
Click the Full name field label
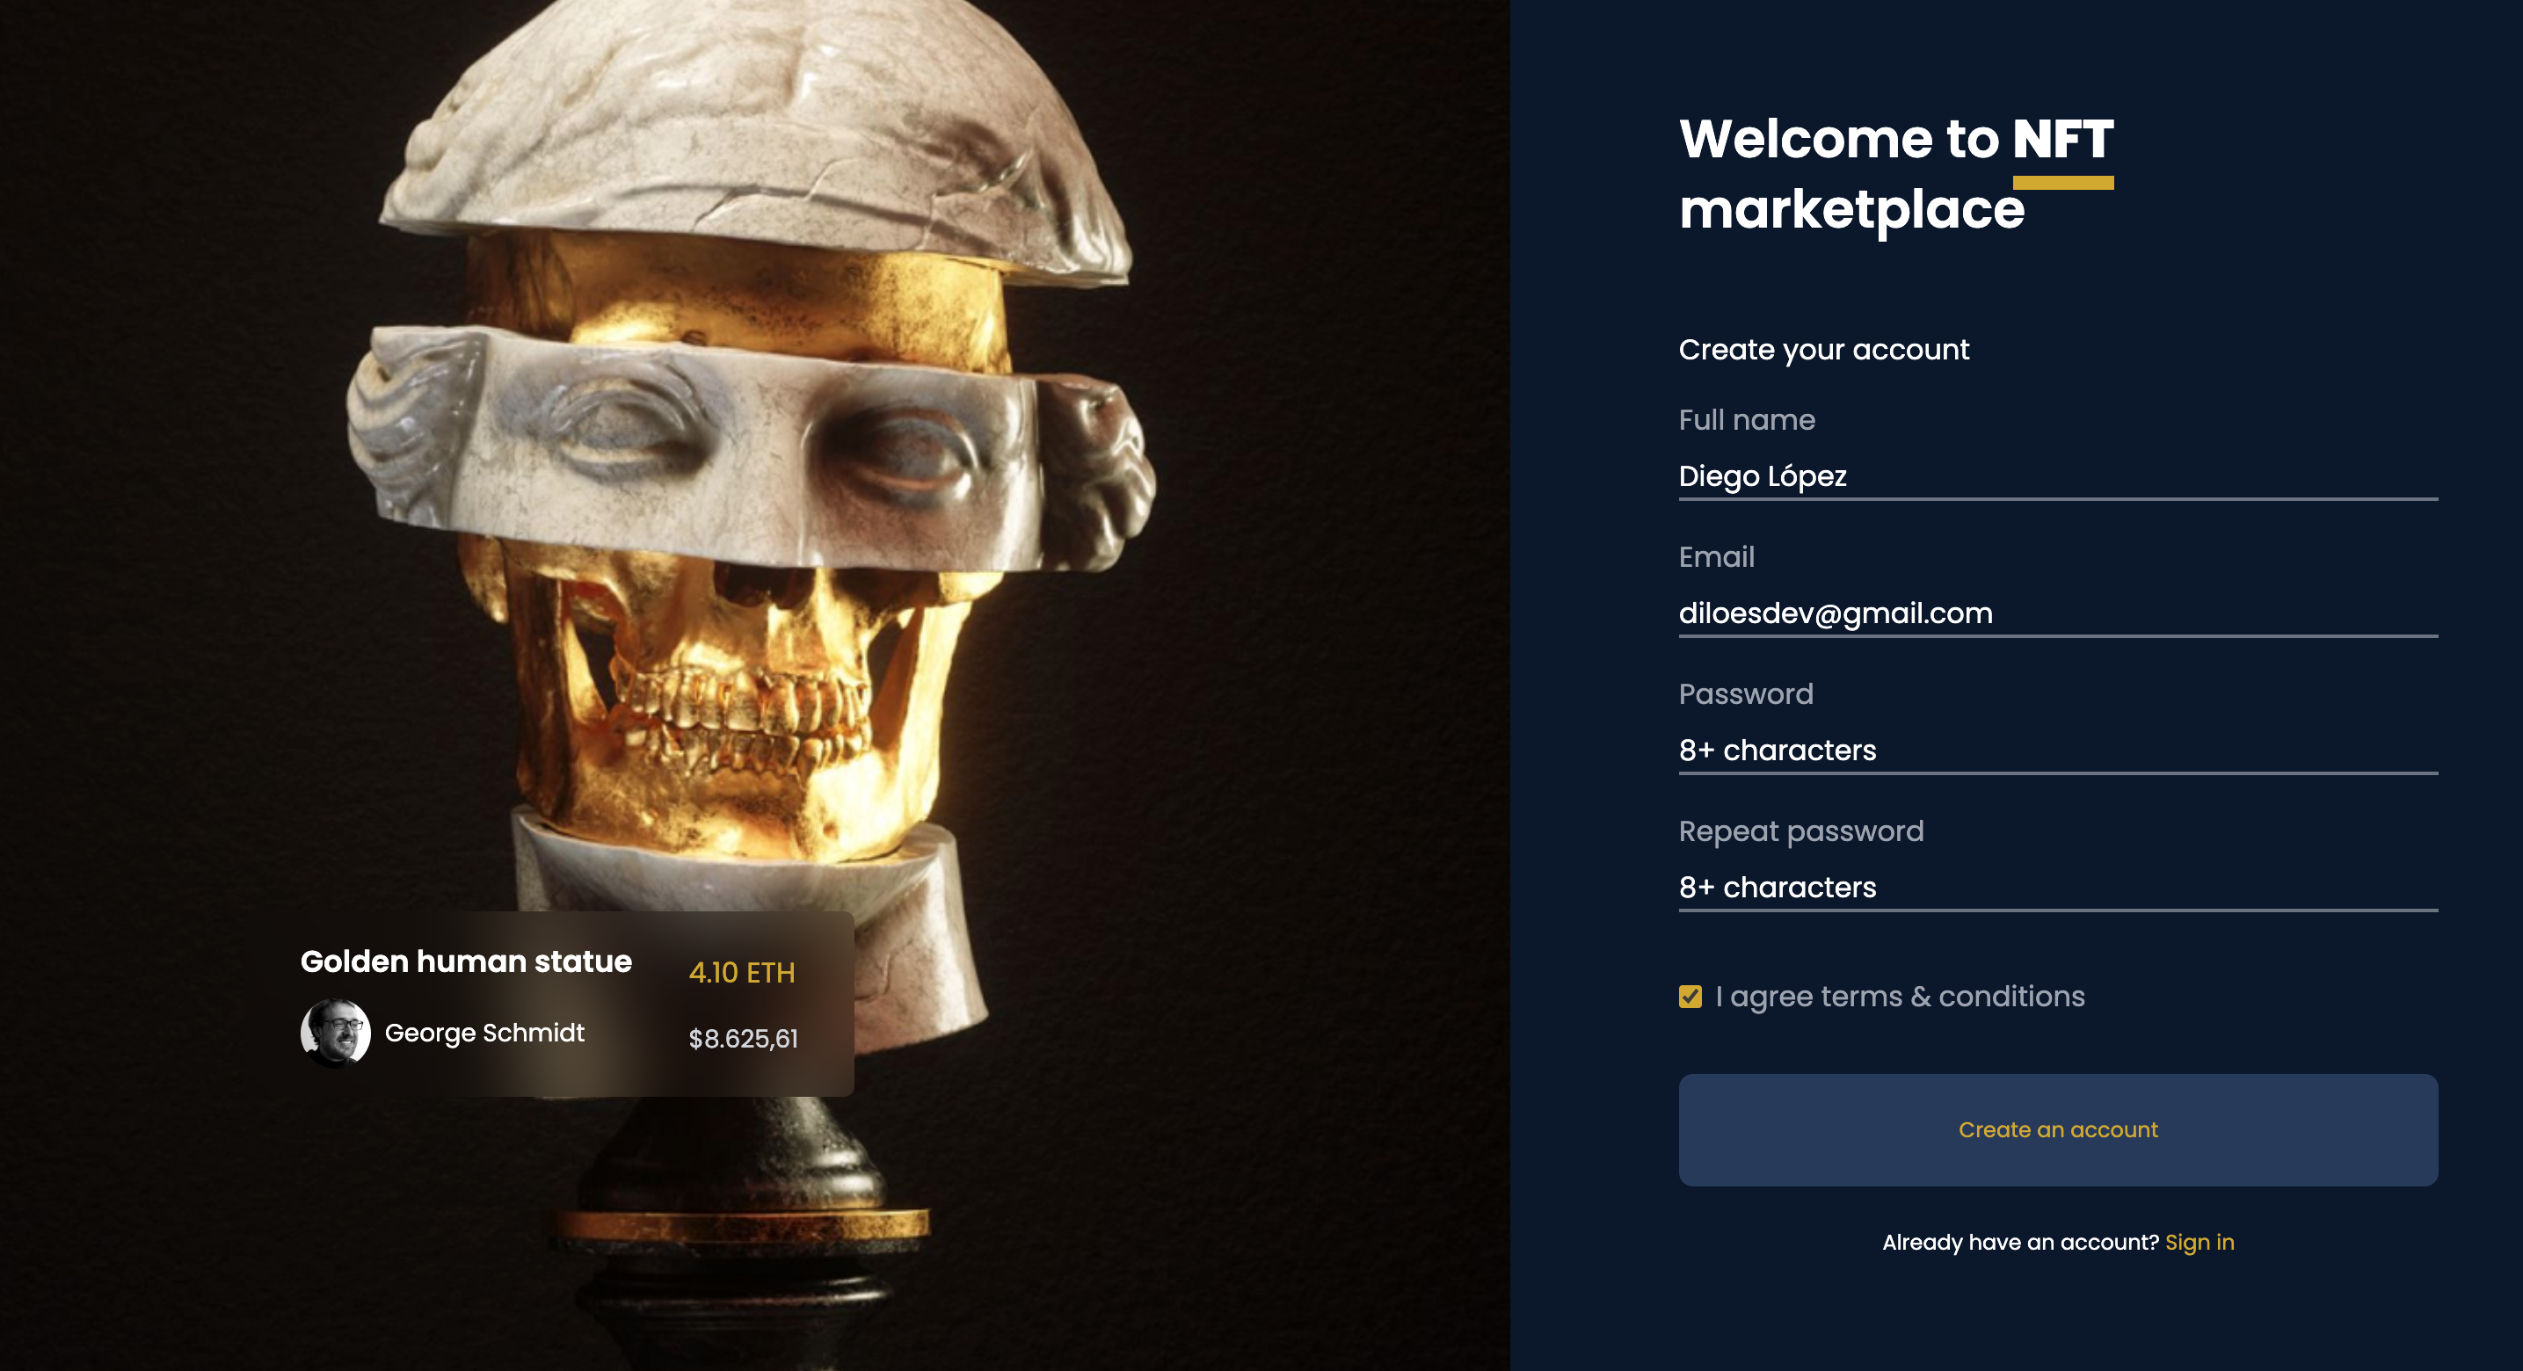point(1746,420)
